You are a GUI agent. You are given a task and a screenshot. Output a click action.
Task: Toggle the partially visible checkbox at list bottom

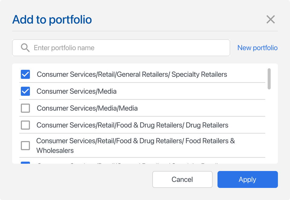tap(25, 163)
